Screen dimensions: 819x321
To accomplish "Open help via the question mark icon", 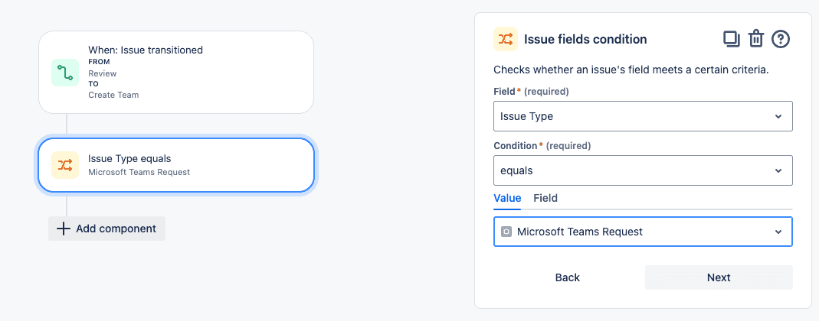I will [781, 39].
